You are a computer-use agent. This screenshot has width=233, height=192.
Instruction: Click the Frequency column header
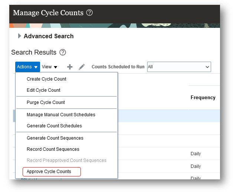[203, 98]
